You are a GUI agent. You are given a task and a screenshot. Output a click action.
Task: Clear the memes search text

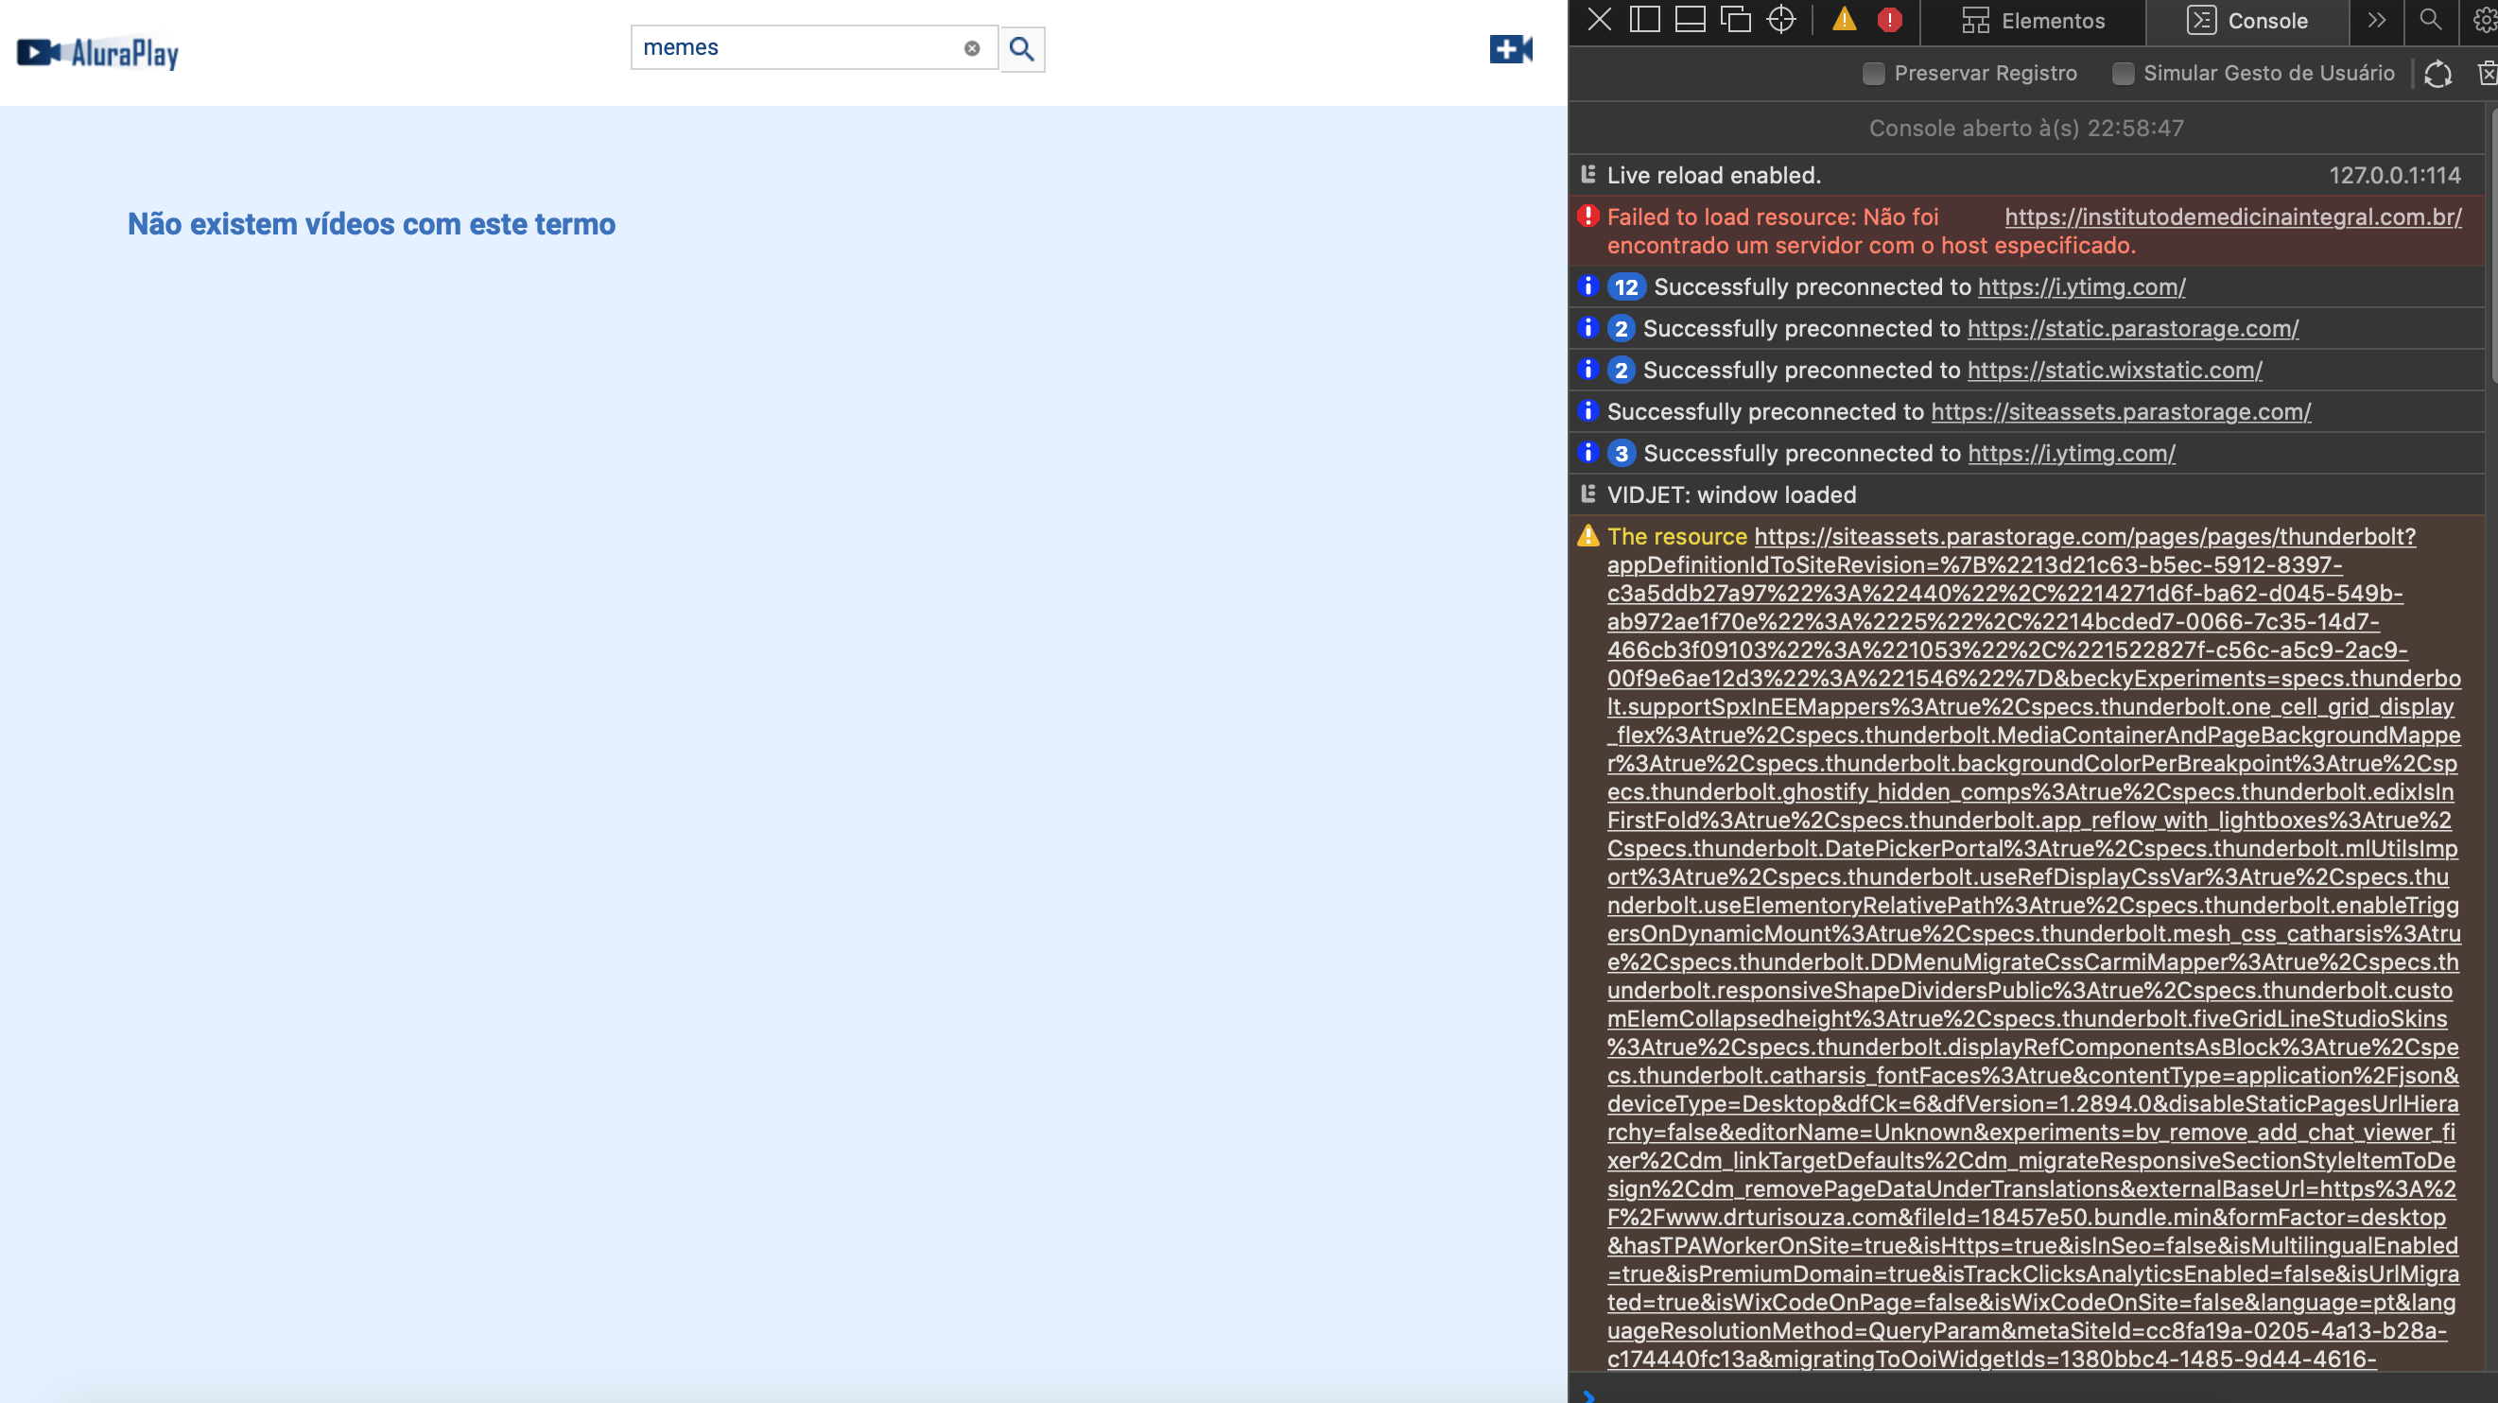click(972, 48)
